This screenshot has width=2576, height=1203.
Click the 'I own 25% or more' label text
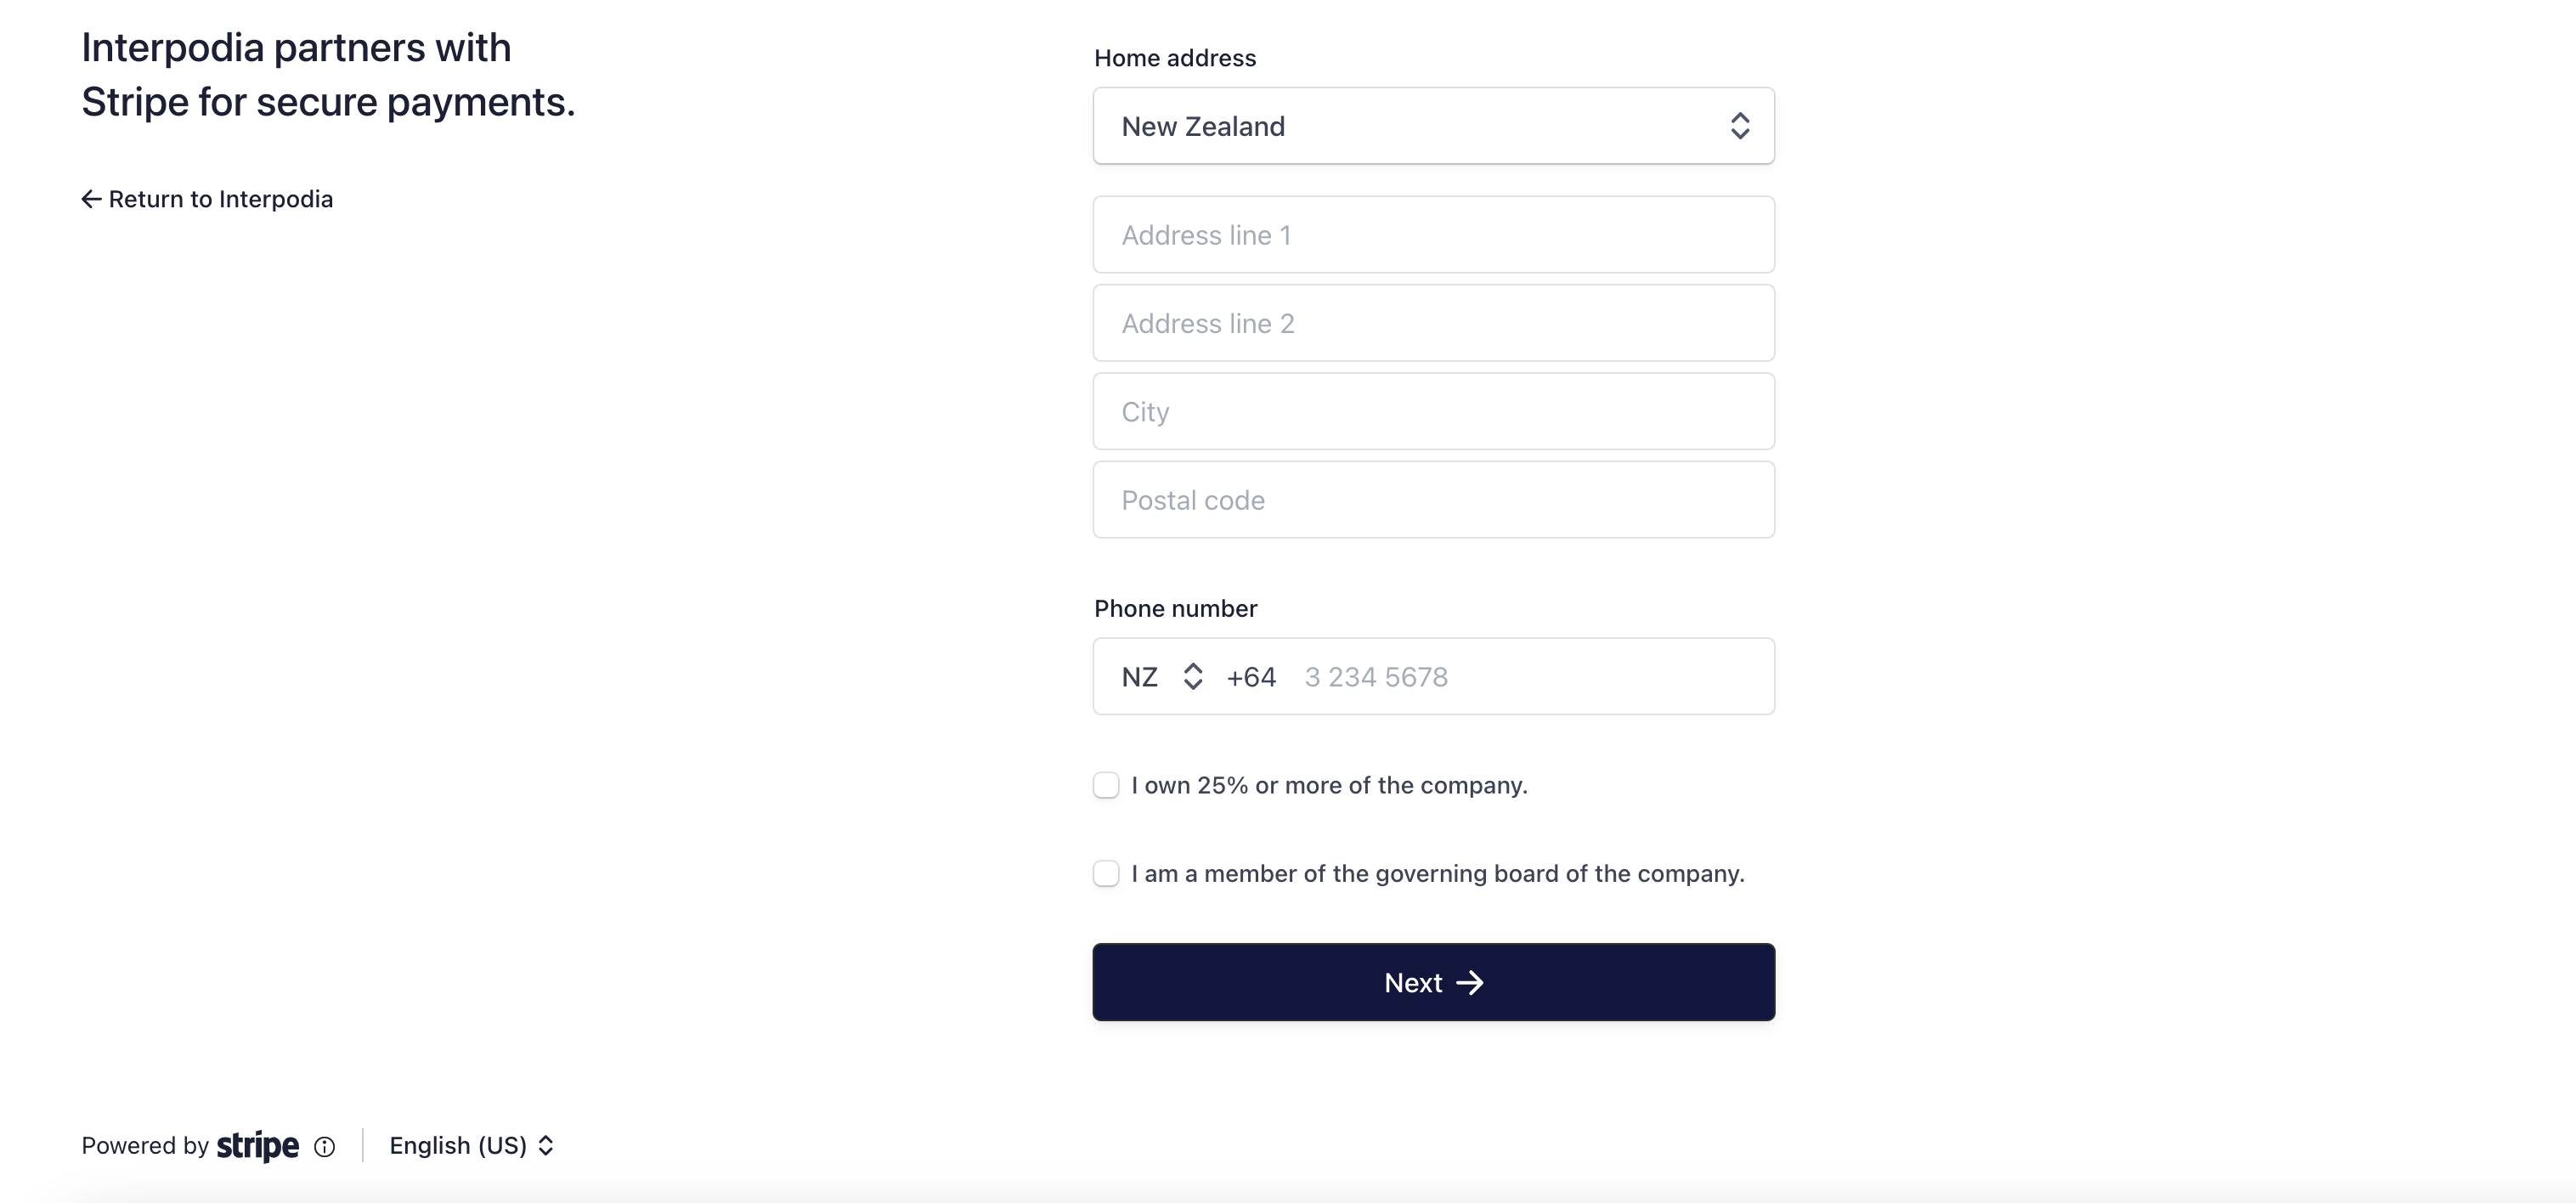[x=1329, y=786]
